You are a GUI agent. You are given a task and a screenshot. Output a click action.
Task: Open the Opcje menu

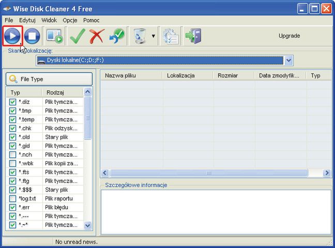(x=70, y=20)
